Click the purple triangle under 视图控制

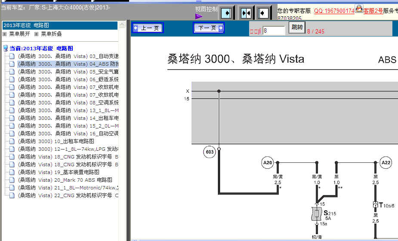(199, 16)
